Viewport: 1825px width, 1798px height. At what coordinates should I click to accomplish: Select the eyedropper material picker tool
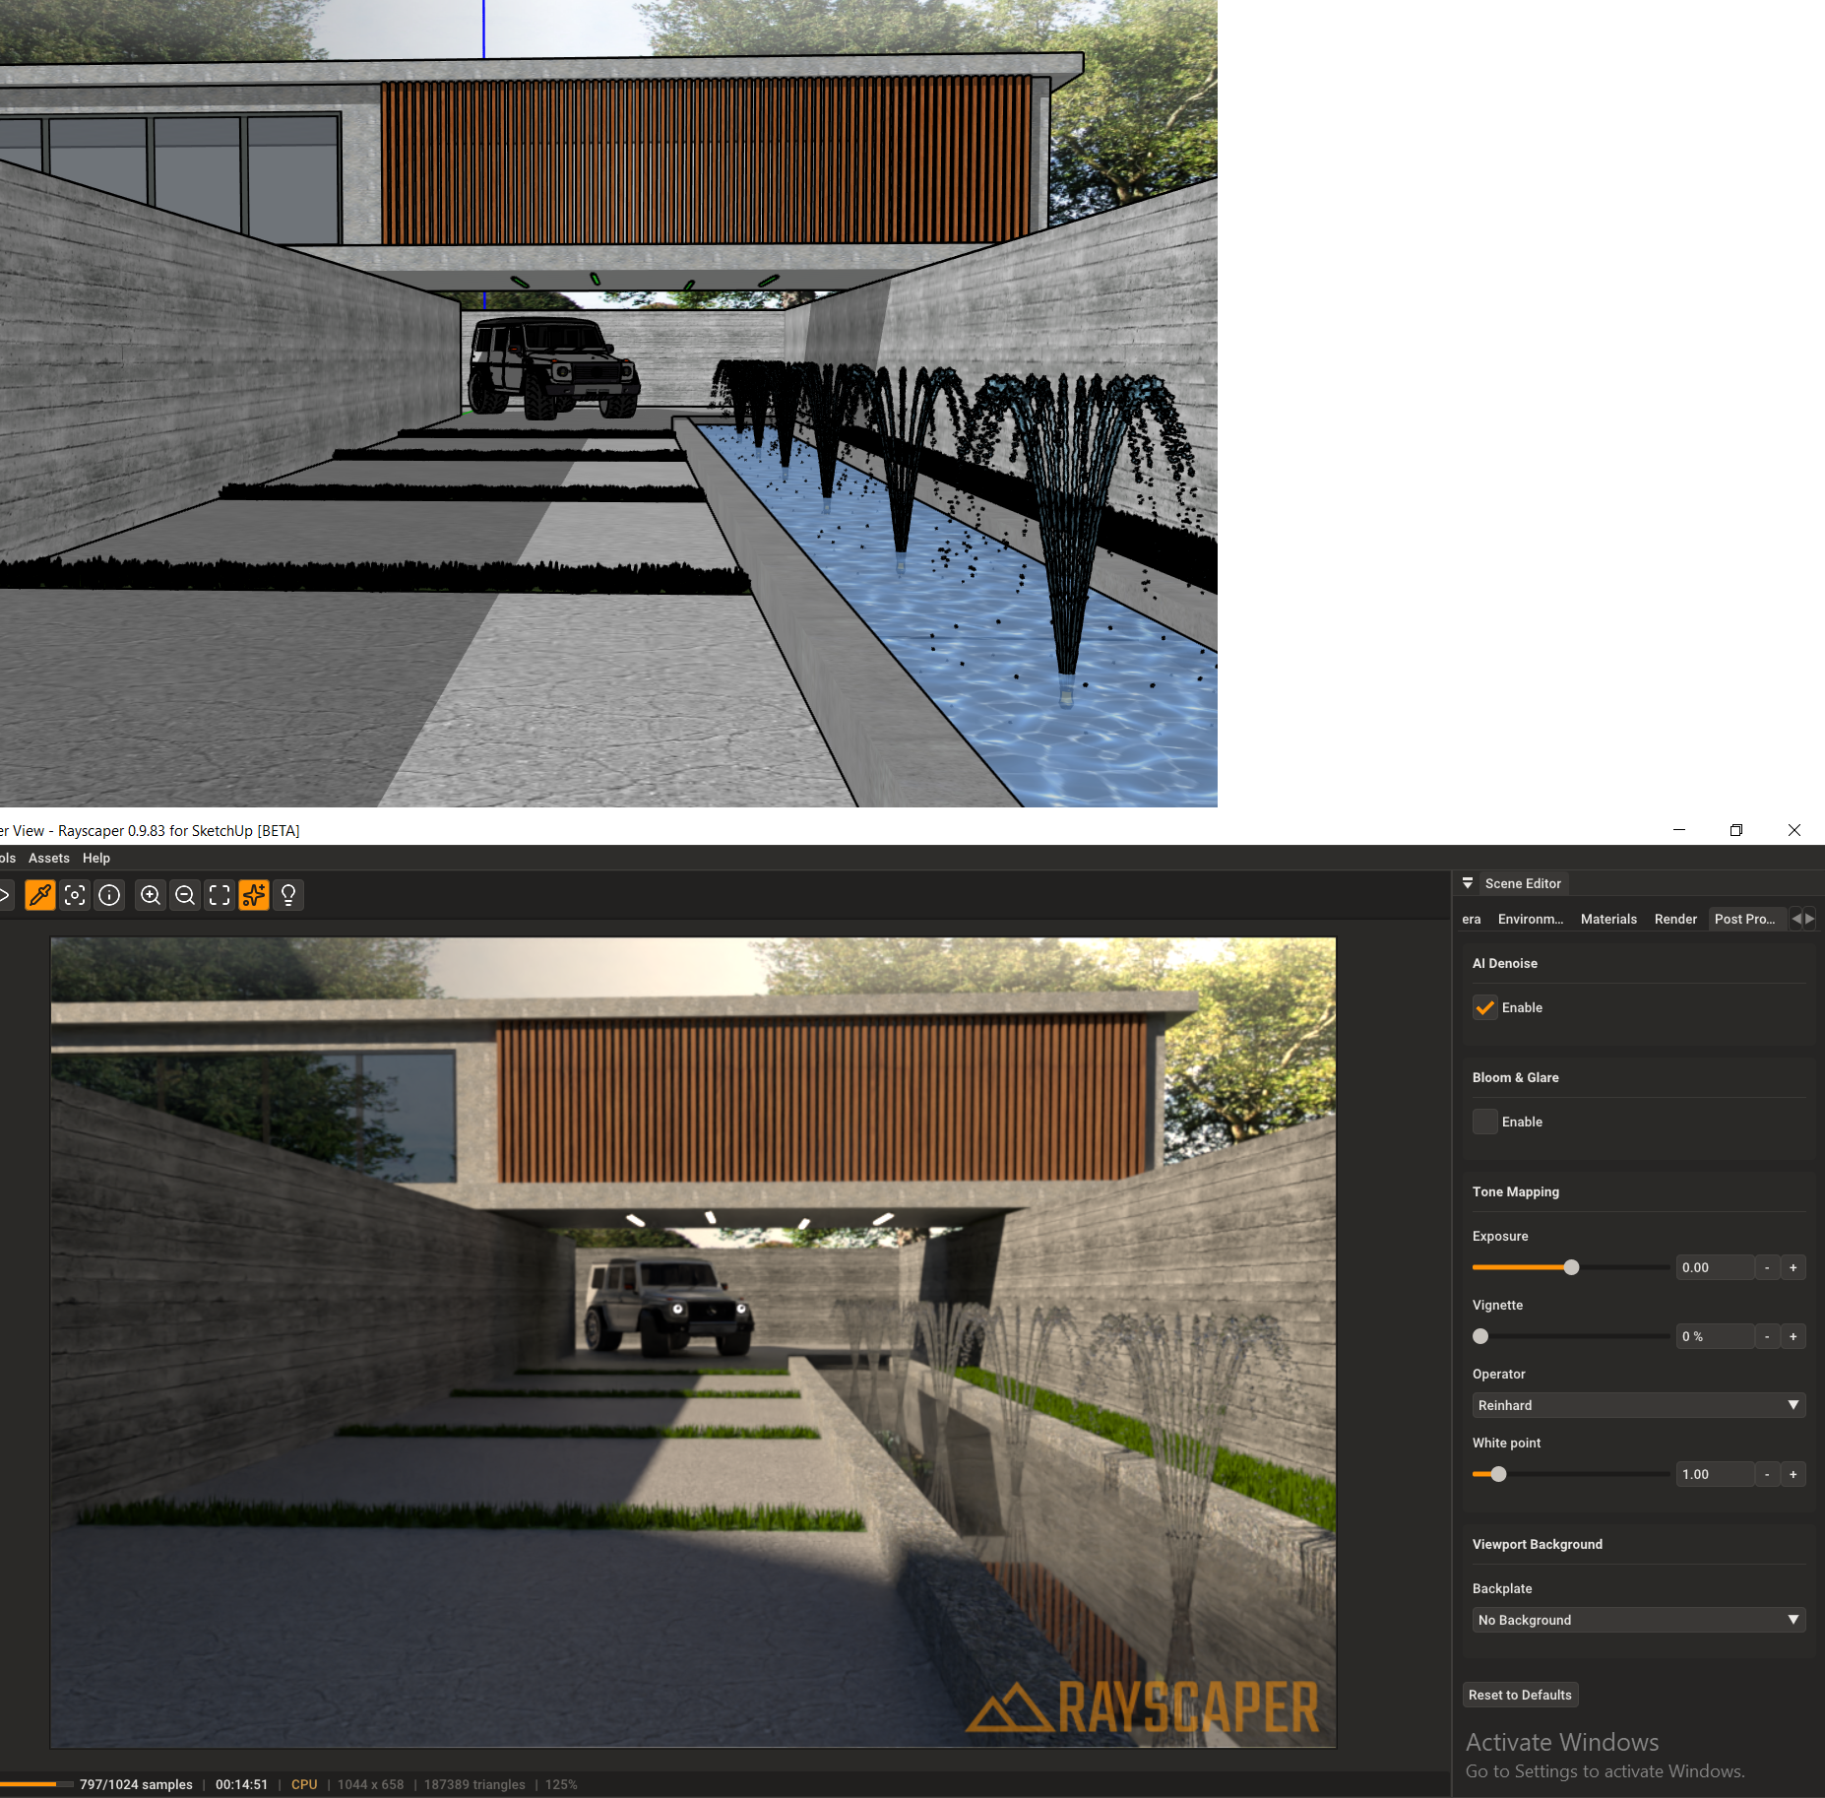(x=40, y=895)
